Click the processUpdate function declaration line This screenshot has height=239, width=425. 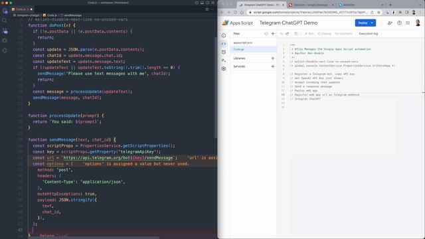(66, 116)
